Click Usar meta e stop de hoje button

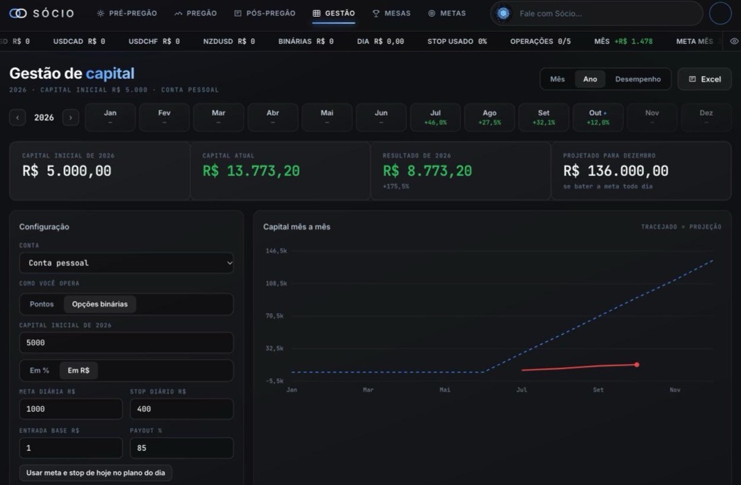pos(96,473)
